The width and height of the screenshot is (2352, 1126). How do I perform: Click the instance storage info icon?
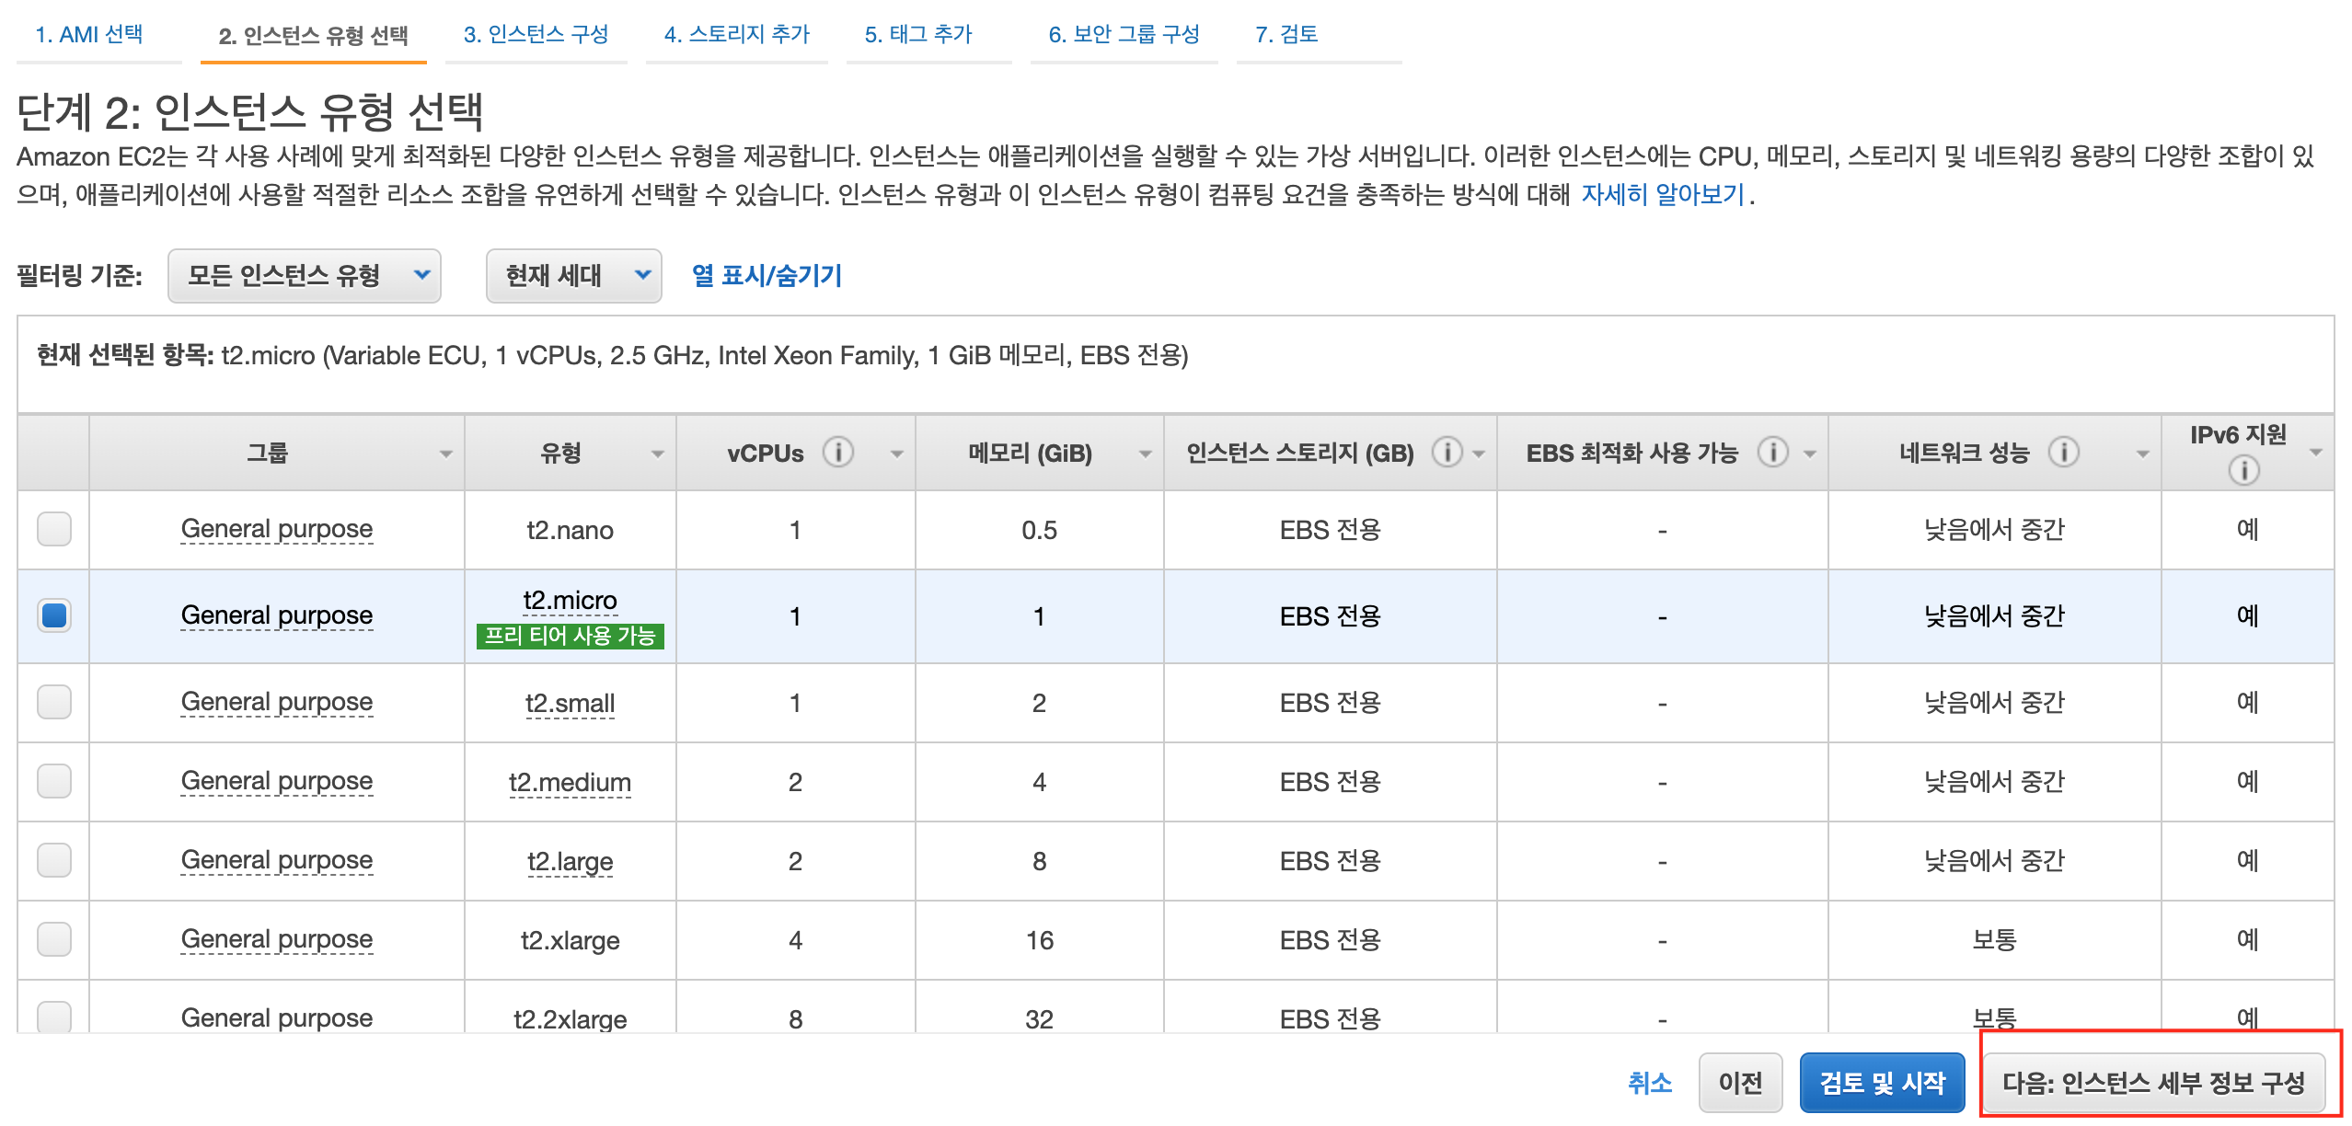(1447, 453)
